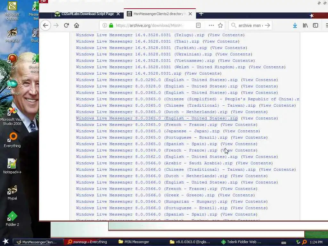The width and height of the screenshot is (328, 246).
Task: Open a new browser tab
Action: [201, 14]
